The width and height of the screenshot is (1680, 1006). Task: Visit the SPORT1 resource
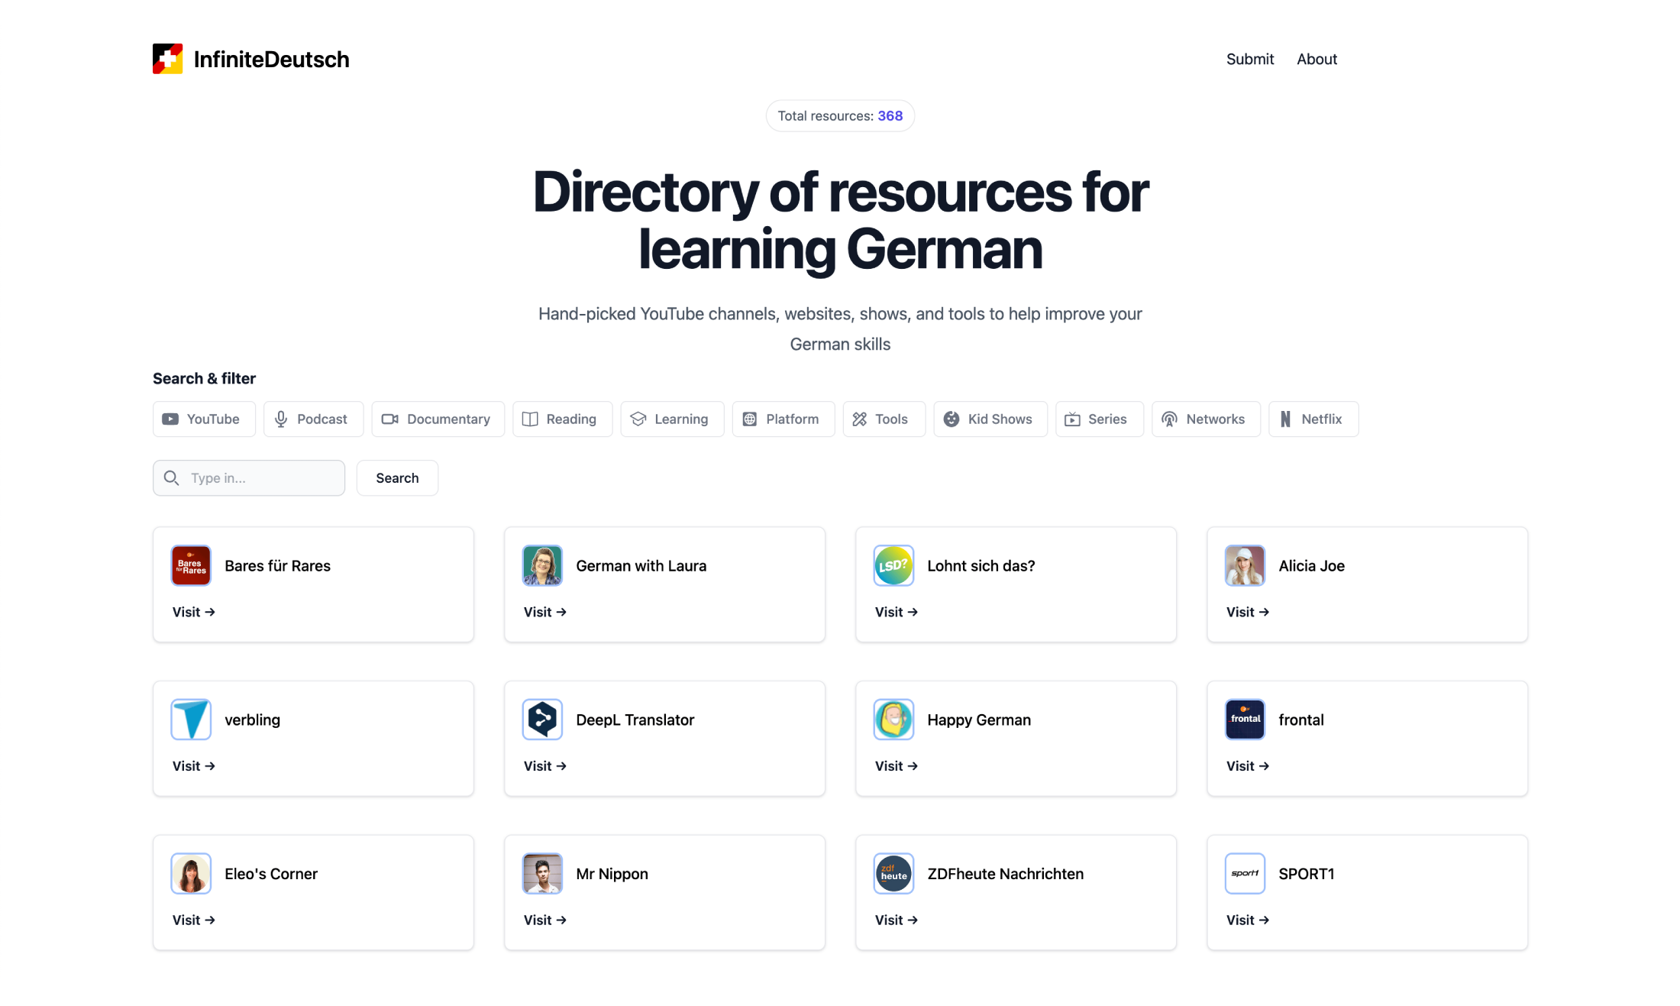(1248, 920)
